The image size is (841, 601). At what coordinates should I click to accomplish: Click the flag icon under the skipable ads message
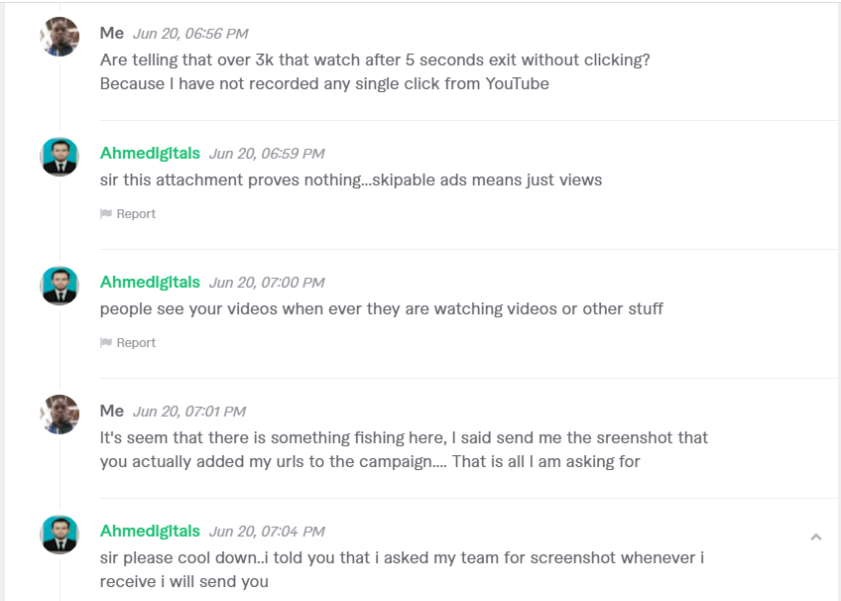[106, 214]
